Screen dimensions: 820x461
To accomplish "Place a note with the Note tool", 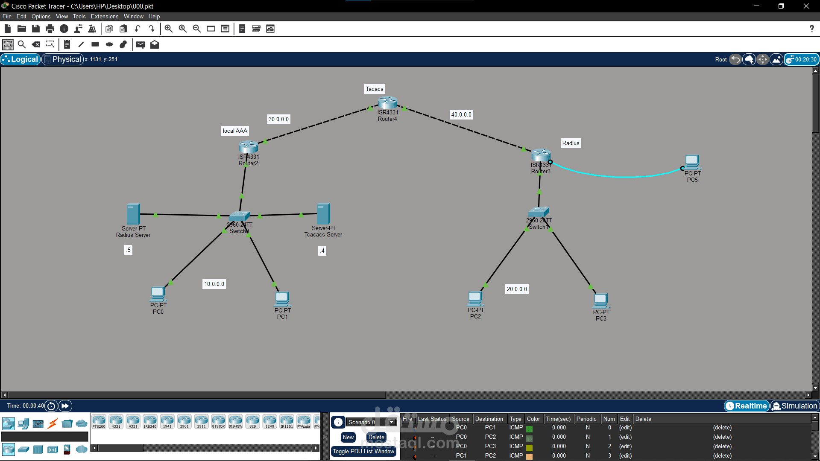I will [67, 44].
